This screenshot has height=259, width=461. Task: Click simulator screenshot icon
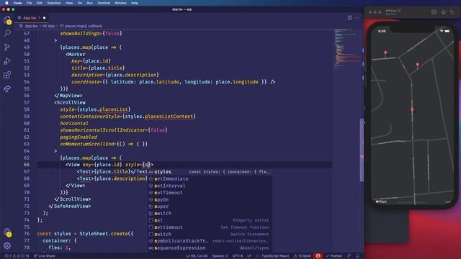coord(434,12)
